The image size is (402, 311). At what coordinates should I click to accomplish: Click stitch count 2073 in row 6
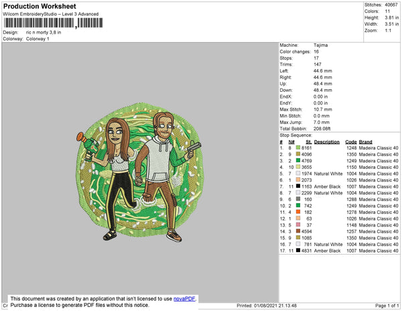click(x=307, y=180)
